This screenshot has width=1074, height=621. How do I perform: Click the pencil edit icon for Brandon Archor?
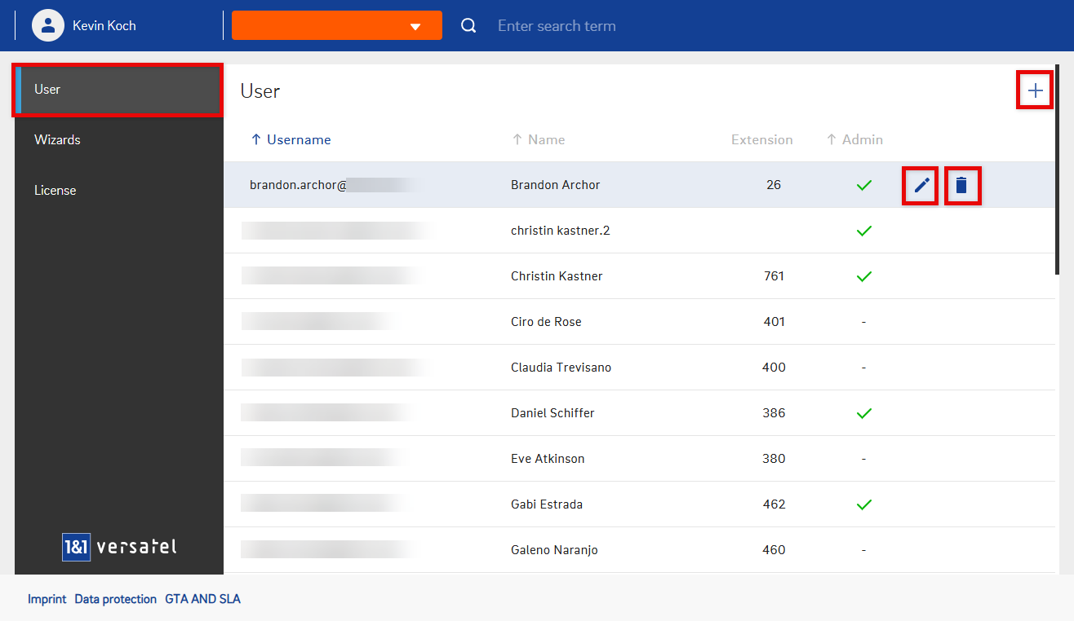click(x=921, y=186)
